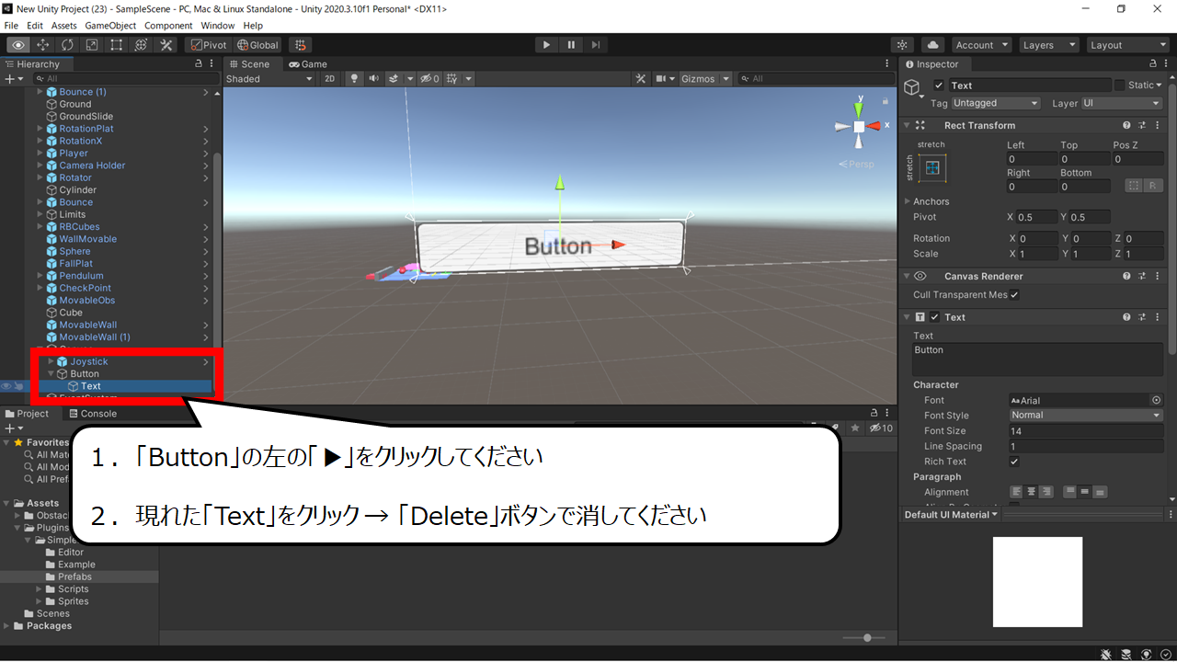Expand the Anchors foldout

[908, 201]
